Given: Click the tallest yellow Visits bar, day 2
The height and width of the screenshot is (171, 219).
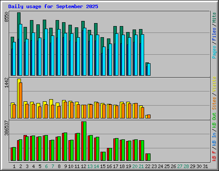Looking at the screenshot, I should (18, 98).
